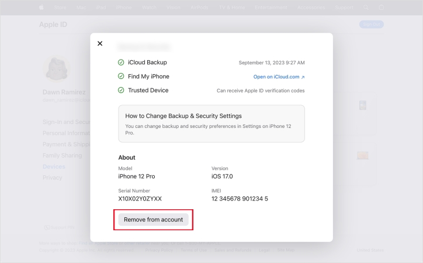Select Devices in sidebar

click(x=54, y=167)
